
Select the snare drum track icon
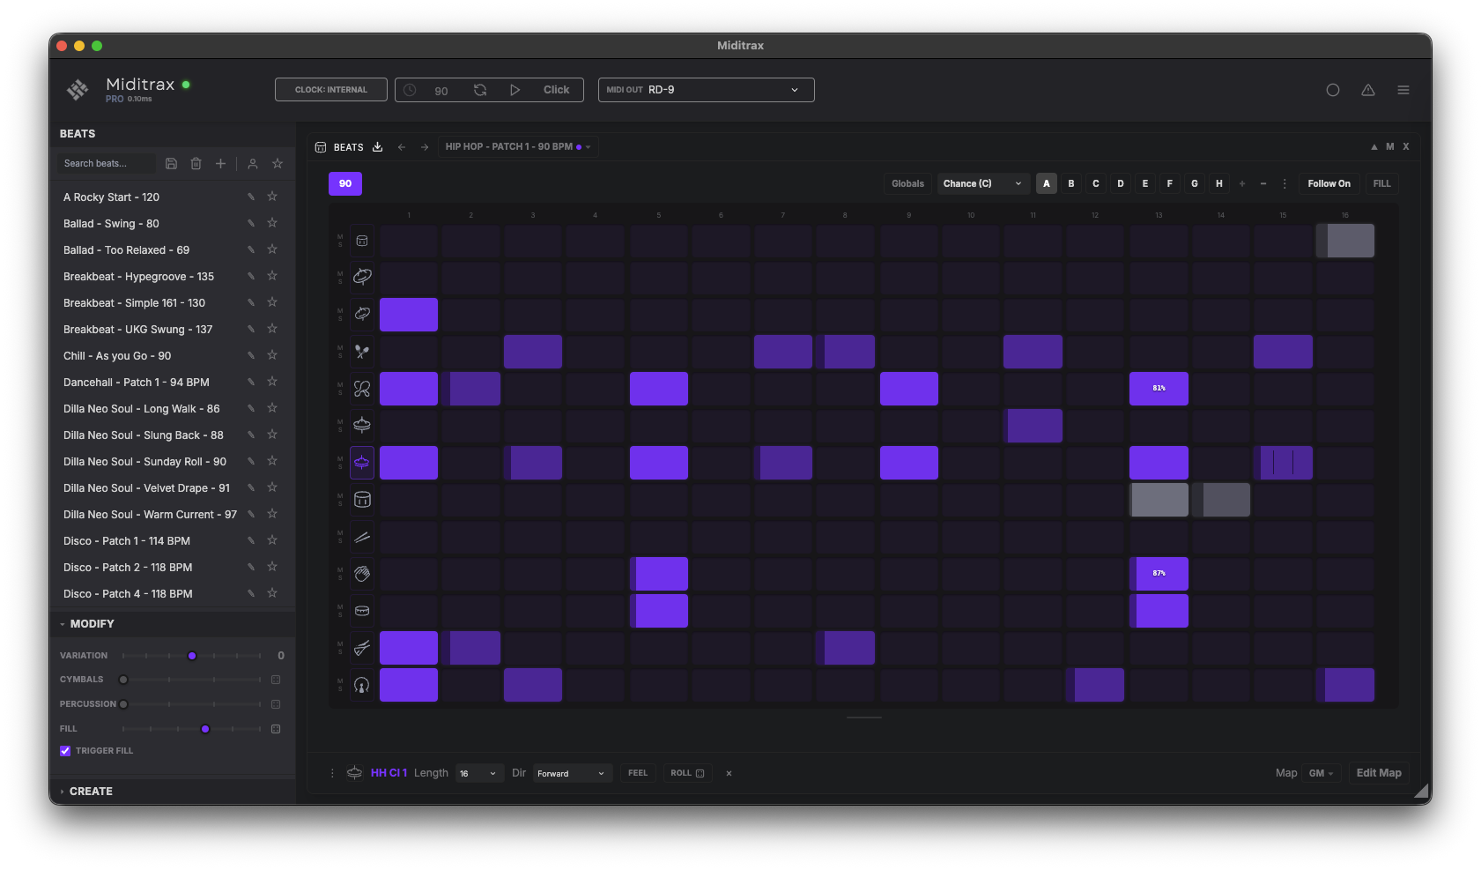click(362, 610)
